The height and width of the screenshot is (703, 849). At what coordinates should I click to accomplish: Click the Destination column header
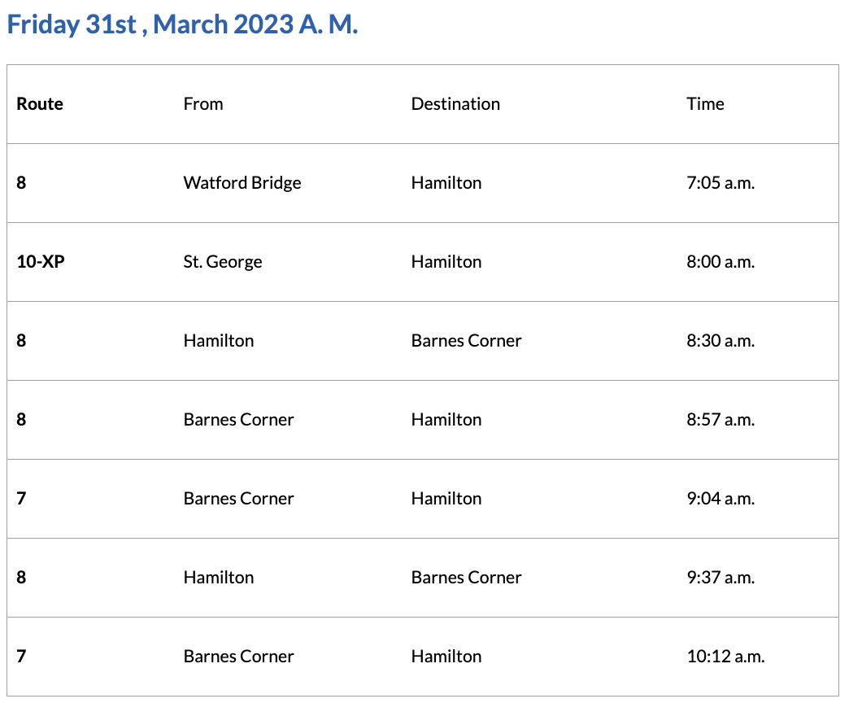(455, 104)
